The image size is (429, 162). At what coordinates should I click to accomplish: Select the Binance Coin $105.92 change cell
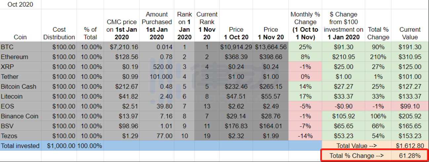click(x=343, y=116)
